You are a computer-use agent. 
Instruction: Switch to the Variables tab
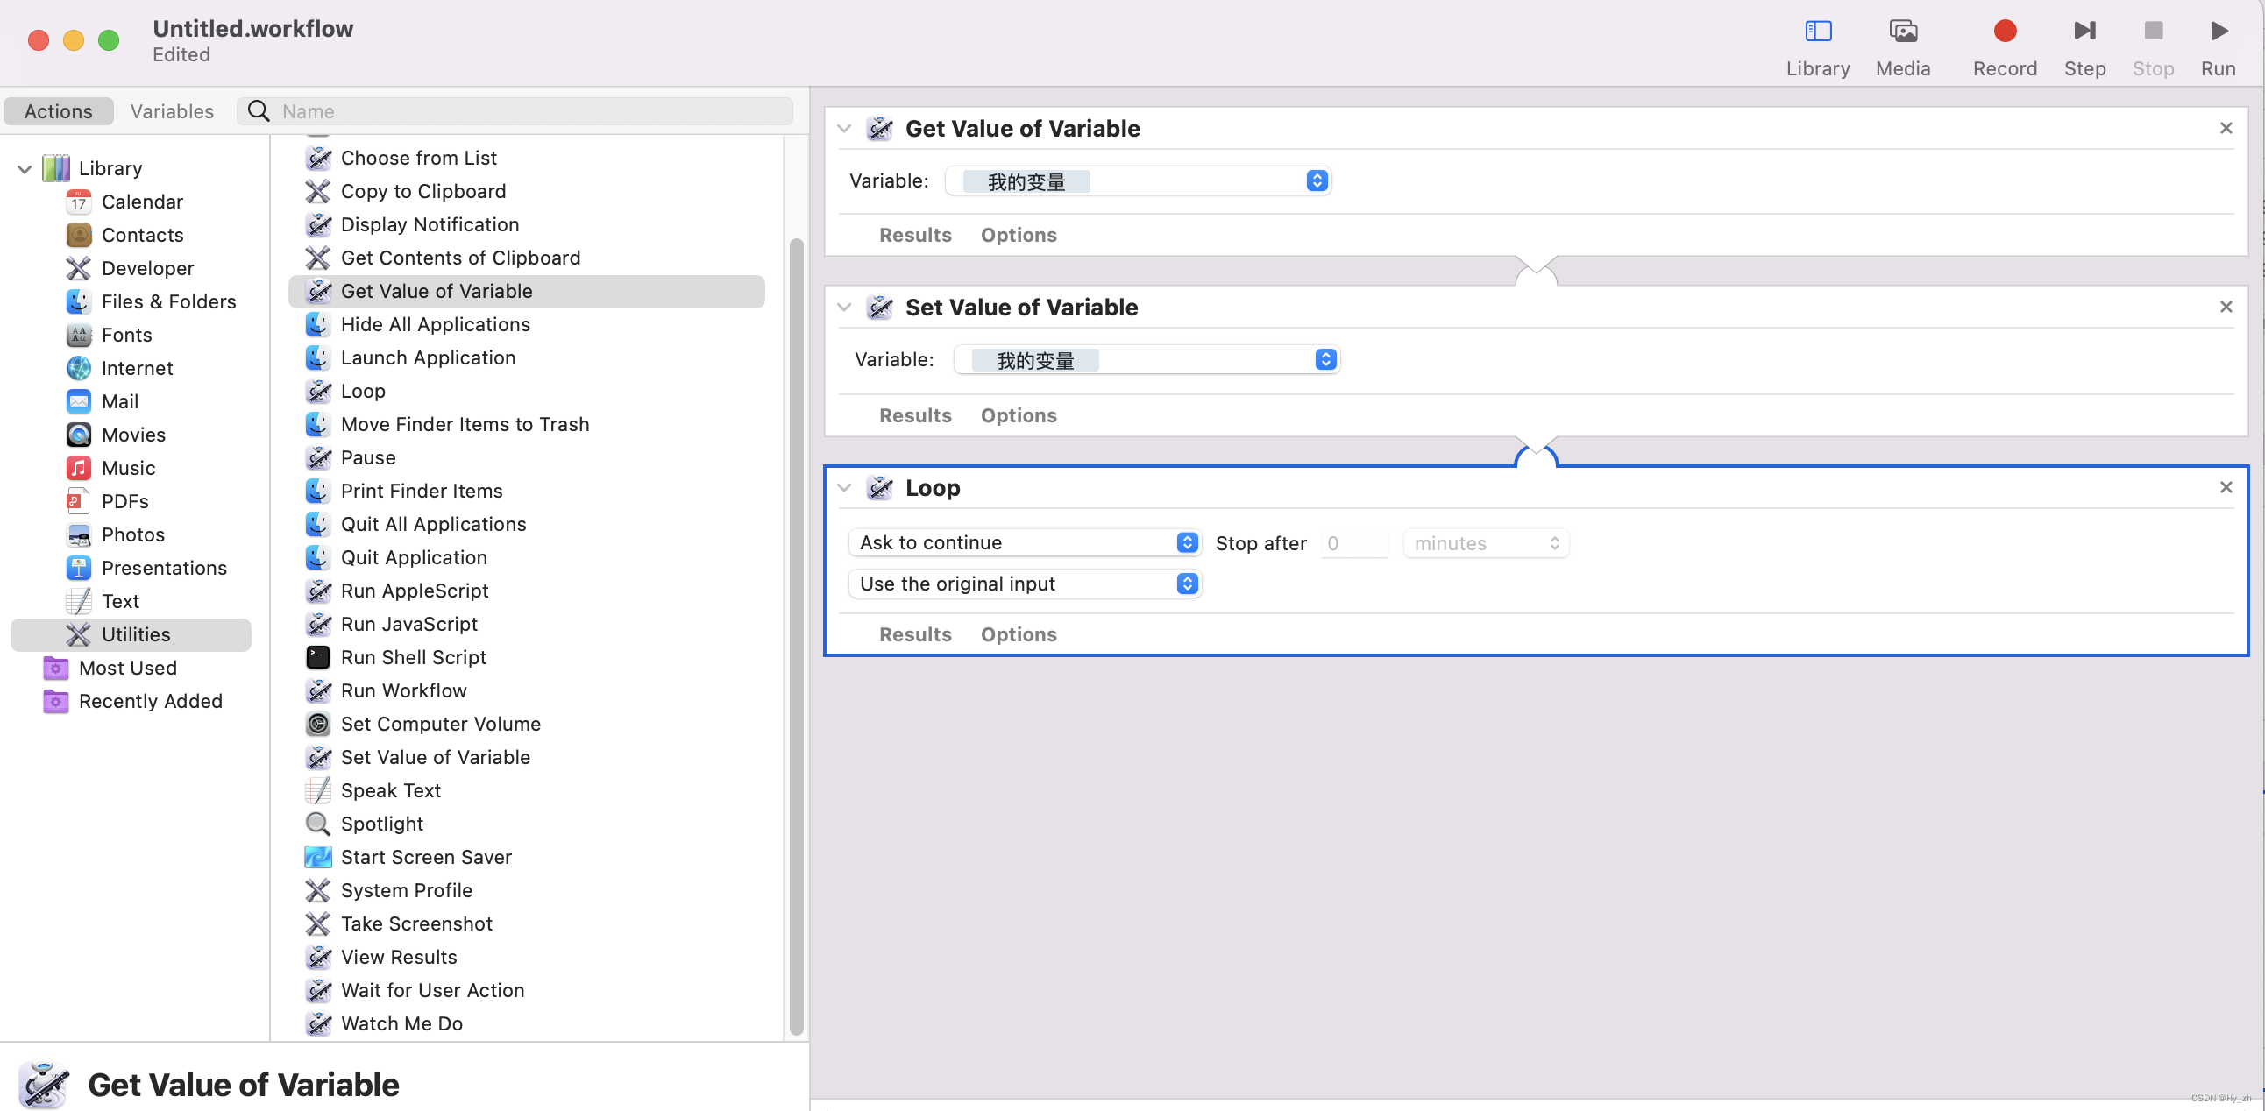click(172, 110)
